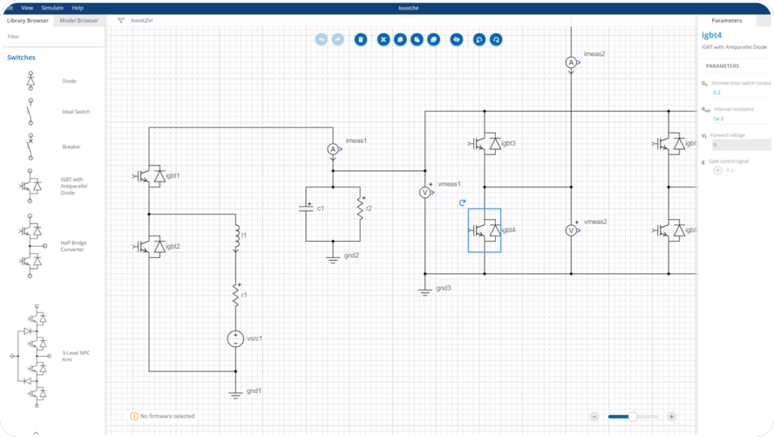Screen dimensions: 774x437
Task: Click the boost2lvl breadcrumb link
Action: (x=141, y=20)
